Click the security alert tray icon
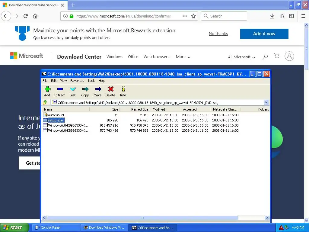This screenshot has height=232, width=309. point(281,227)
